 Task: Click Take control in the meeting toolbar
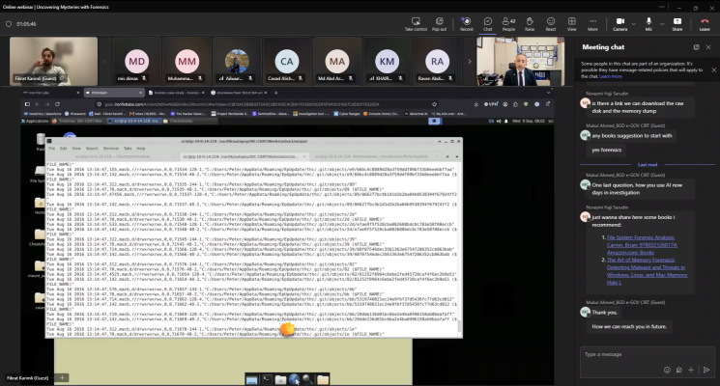tap(416, 24)
